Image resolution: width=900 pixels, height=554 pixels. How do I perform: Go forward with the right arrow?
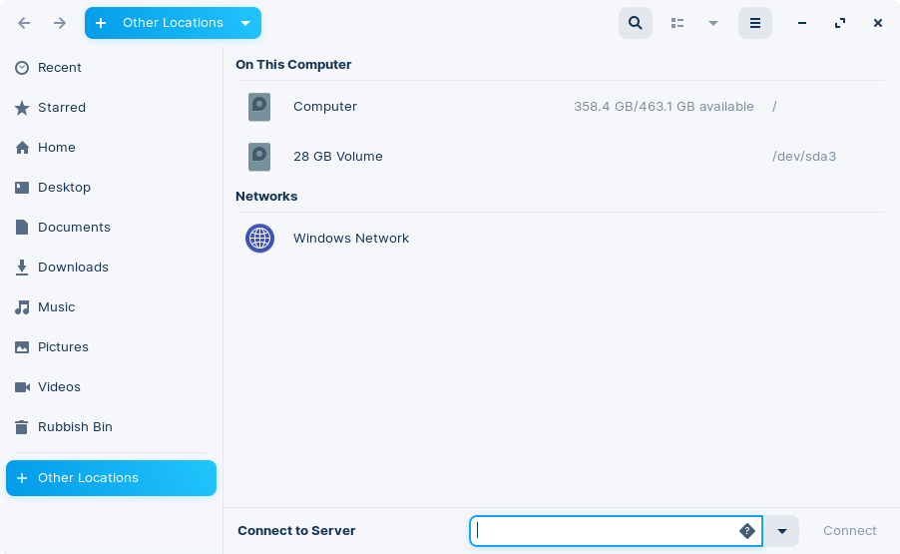(60, 23)
